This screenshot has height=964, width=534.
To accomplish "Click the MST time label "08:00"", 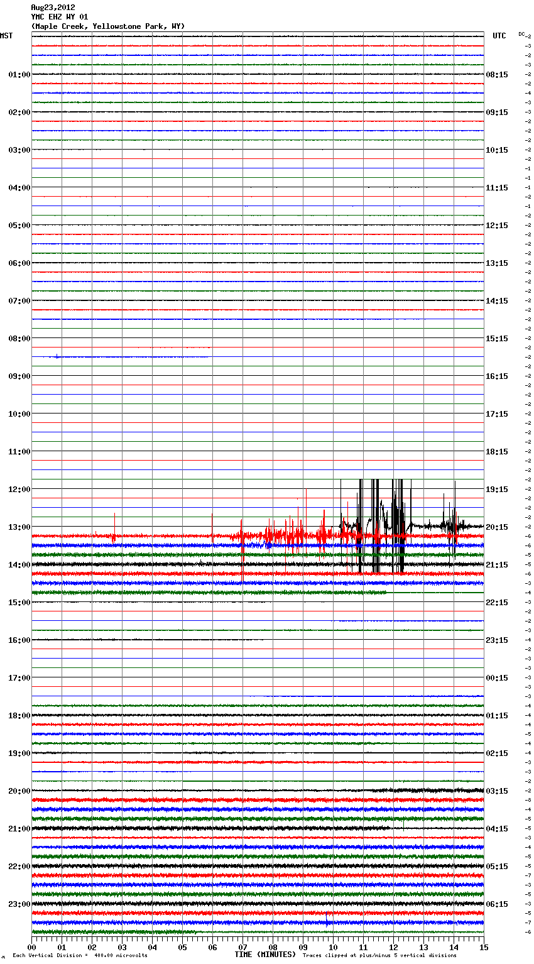I will [19, 339].
